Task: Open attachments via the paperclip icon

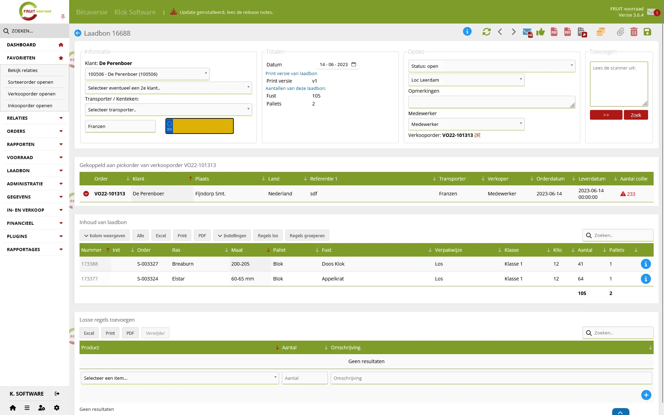Action: pyautogui.click(x=620, y=32)
